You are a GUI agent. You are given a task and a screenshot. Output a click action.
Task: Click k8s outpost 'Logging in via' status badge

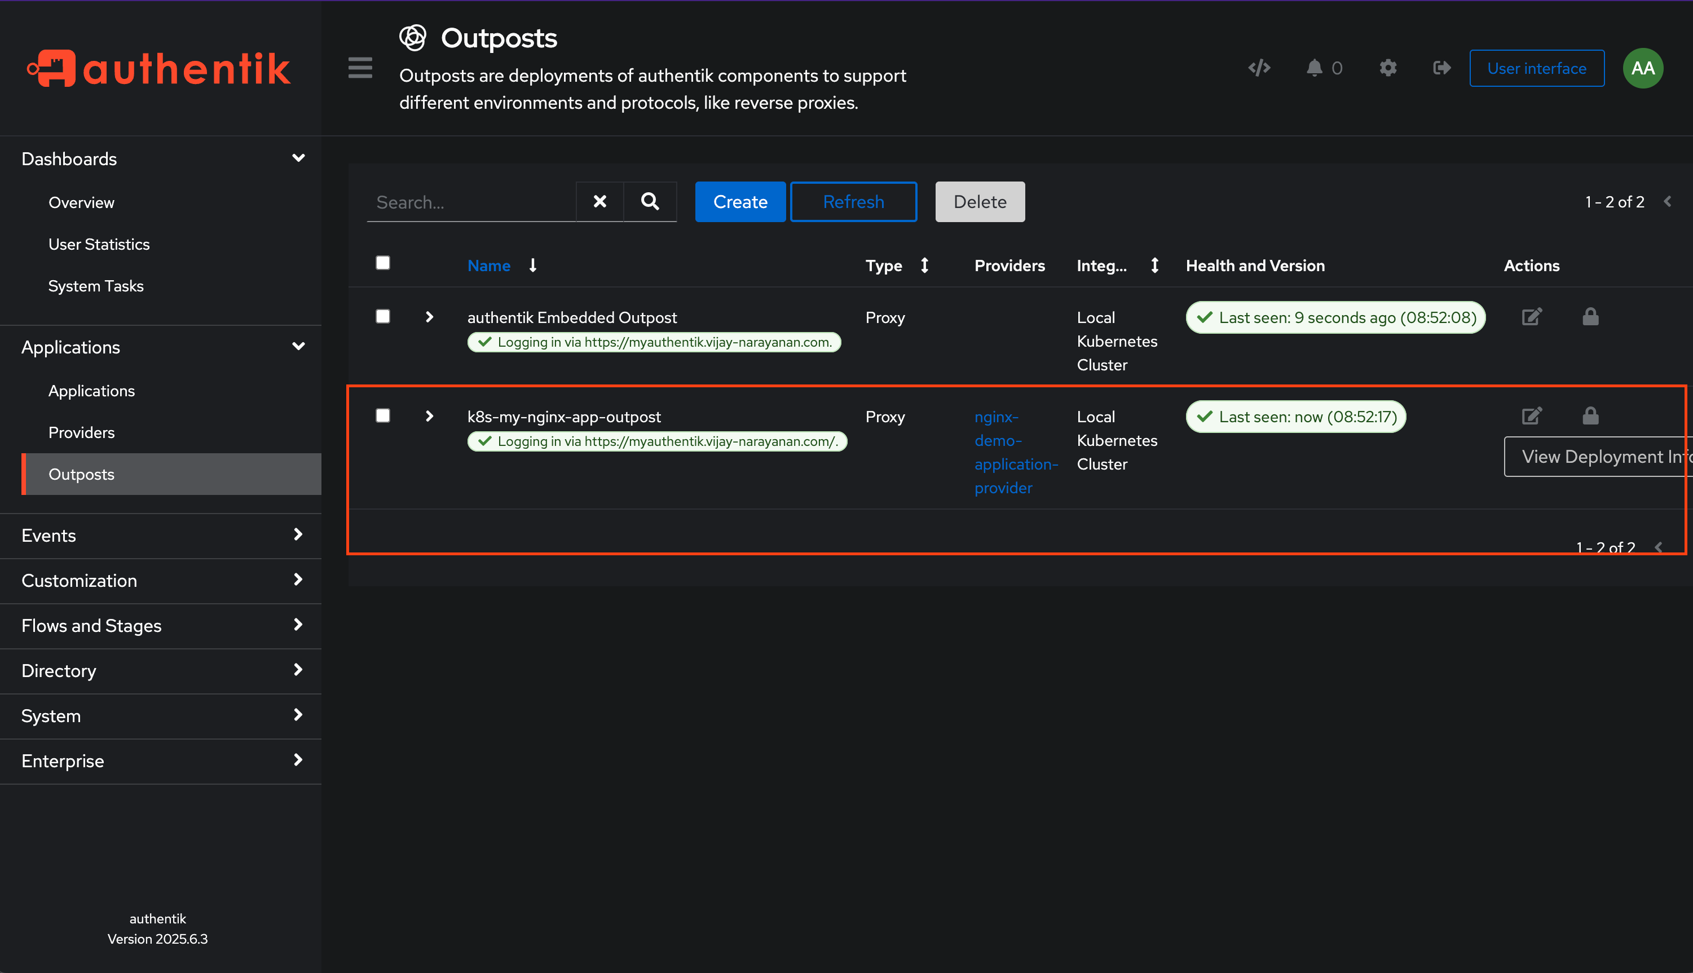click(657, 441)
